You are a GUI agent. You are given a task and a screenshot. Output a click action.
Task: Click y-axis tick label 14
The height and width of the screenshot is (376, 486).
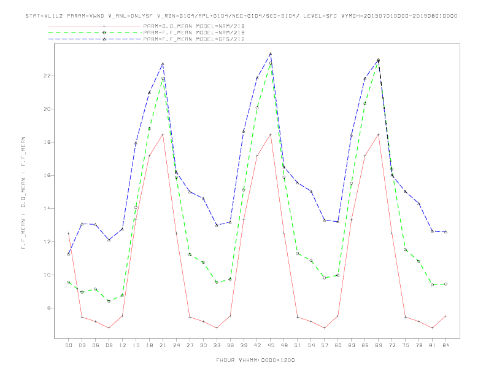click(x=47, y=209)
